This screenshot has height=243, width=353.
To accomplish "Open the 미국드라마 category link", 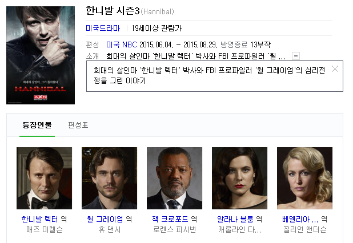I will point(103,28).
